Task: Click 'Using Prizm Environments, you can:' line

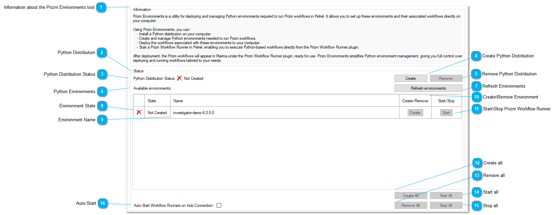Action: [x=162, y=30]
